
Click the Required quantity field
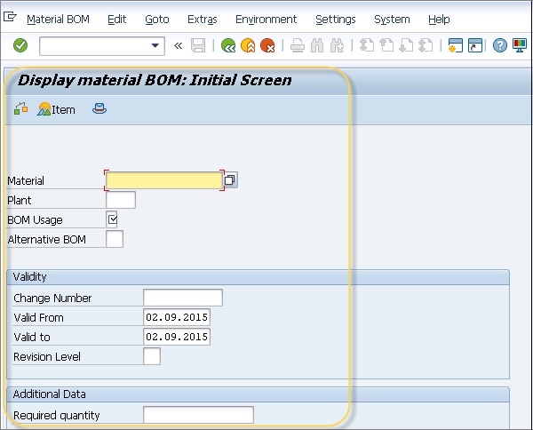click(x=198, y=415)
